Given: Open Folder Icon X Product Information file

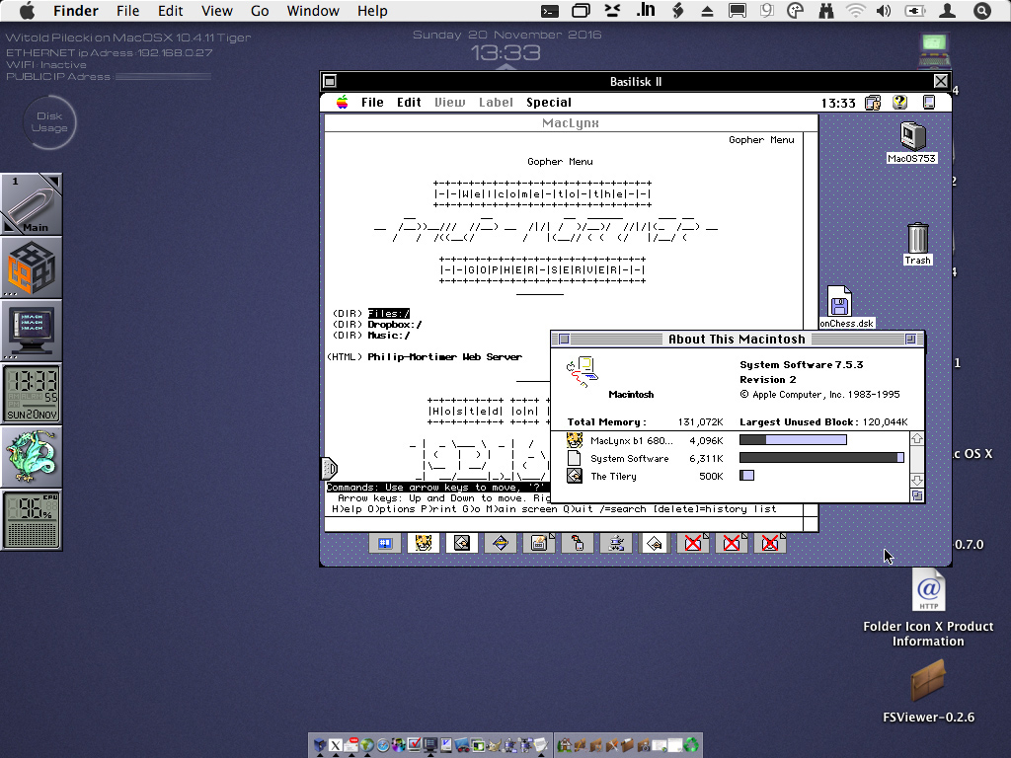Looking at the screenshot, I should pos(928,590).
